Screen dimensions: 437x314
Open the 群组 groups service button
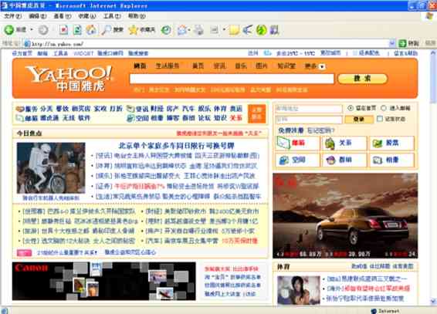point(344,160)
